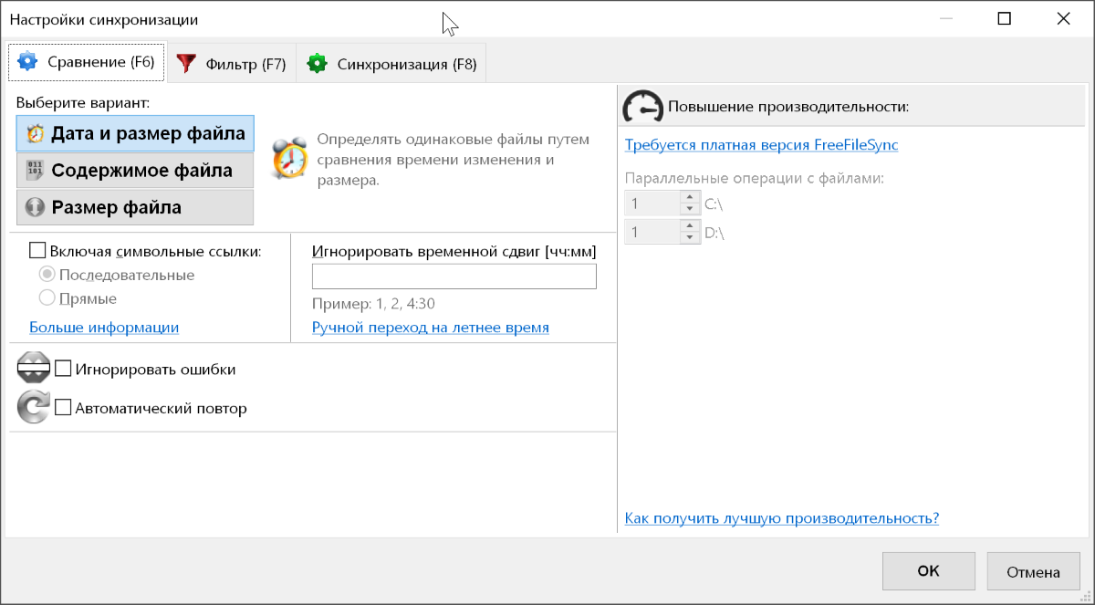Click the blue gear icon on Сравнение tab
The height and width of the screenshot is (605, 1095).
(27, 62)
